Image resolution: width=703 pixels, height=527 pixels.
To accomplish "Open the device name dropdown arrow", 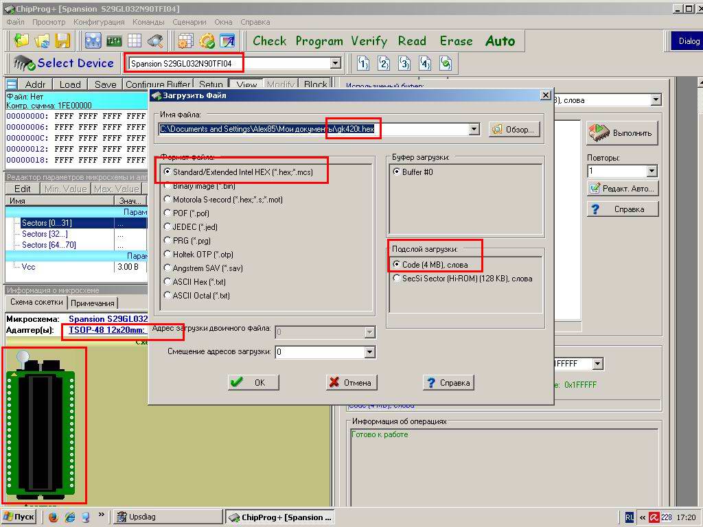I will point(335,63).
